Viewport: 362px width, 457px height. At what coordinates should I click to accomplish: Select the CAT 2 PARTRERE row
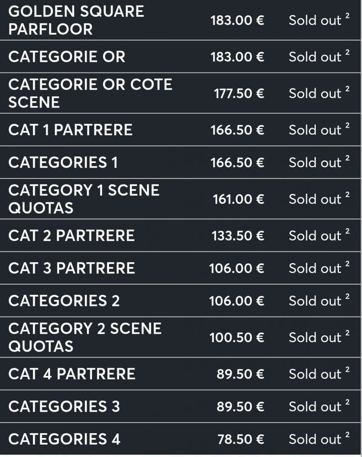coord(71,236)
